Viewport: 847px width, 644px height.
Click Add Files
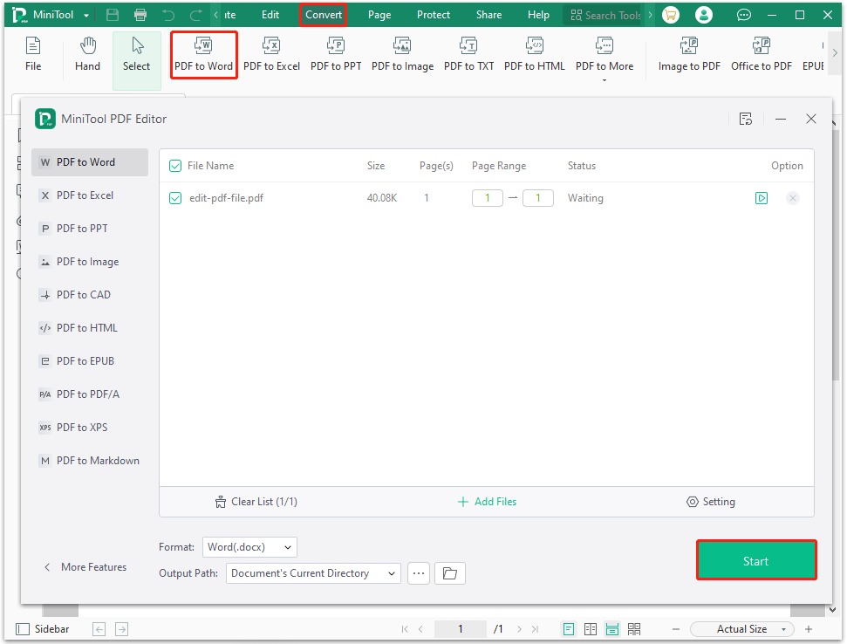[x=487, y=502]
